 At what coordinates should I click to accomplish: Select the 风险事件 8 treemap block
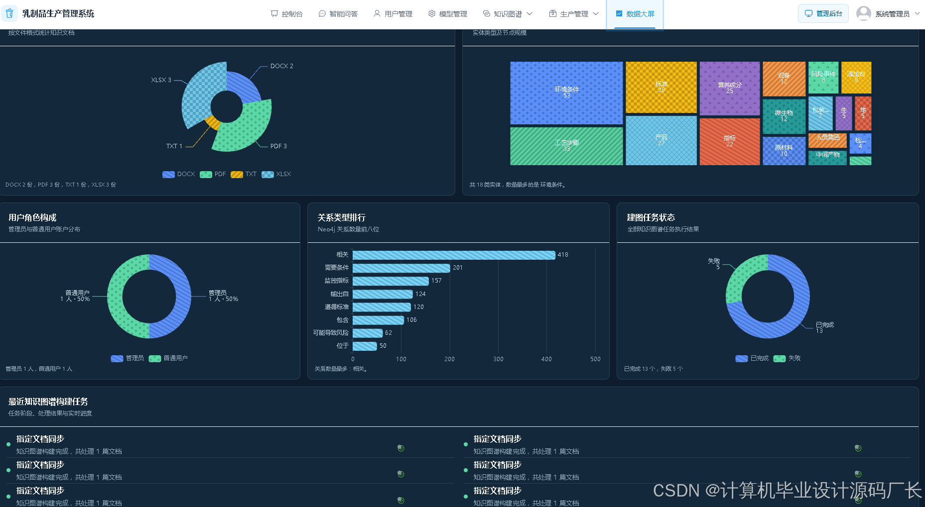(x=823, y=77)
